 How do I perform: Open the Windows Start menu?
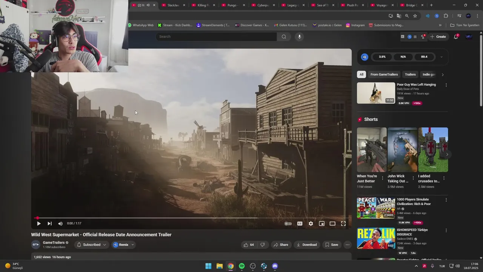pyautogui.click(x=208, y=266)
